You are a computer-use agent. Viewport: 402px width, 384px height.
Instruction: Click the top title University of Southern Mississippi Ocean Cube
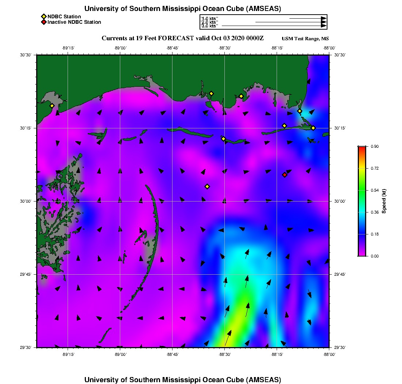182,8
